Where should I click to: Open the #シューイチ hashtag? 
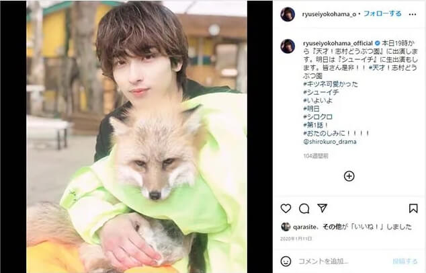tap(321, 92)
